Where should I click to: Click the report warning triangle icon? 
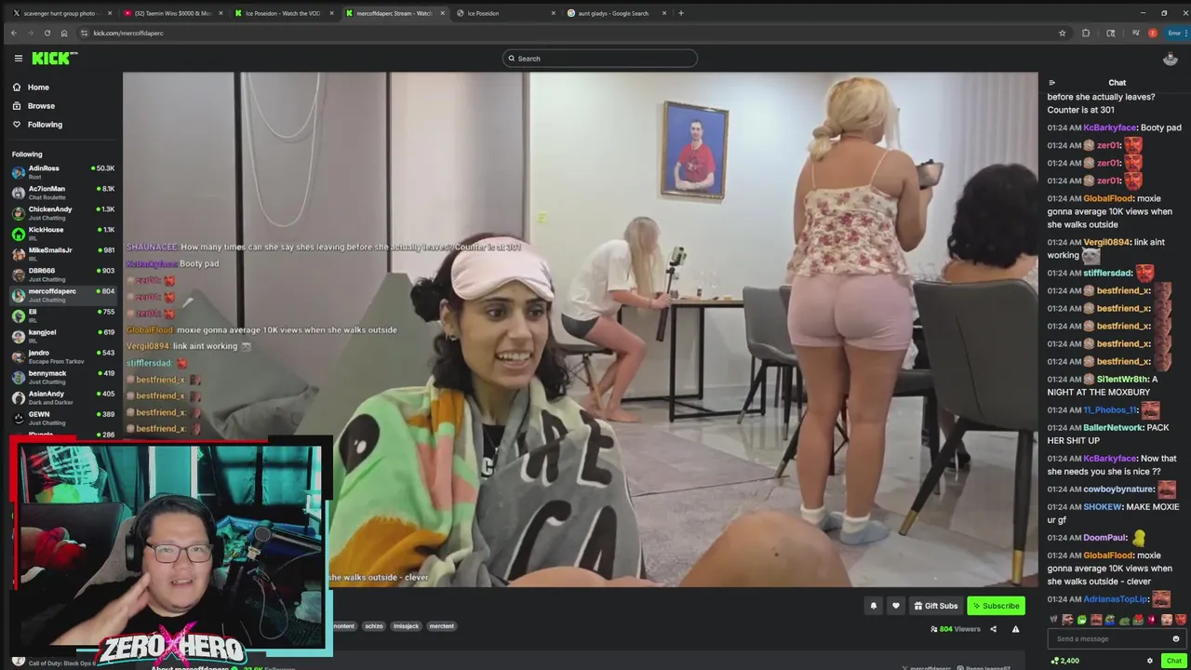1015,629
